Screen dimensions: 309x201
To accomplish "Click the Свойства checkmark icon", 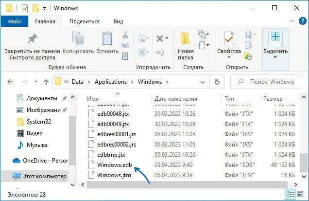I will (x=229, y=38).
